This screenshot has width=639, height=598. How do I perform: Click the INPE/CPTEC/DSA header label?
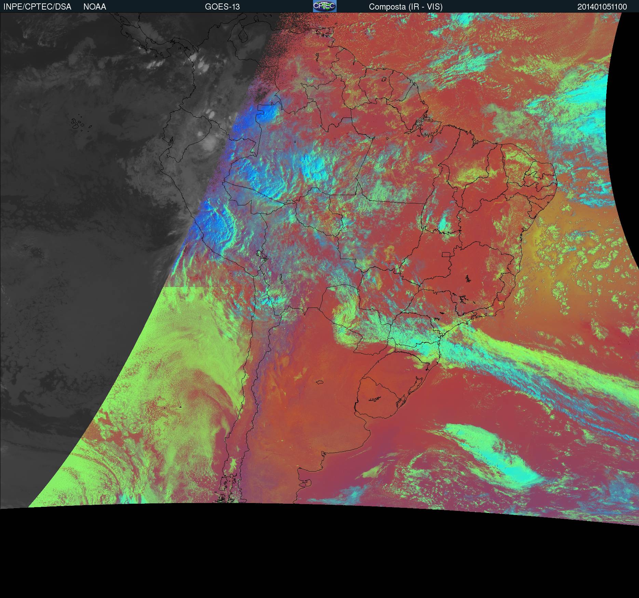[37, 7]
